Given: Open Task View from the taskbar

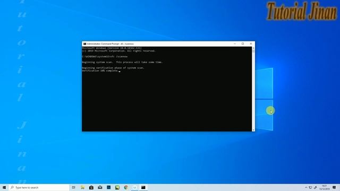Looking at the screenshot, I should [x=74, y=187].
